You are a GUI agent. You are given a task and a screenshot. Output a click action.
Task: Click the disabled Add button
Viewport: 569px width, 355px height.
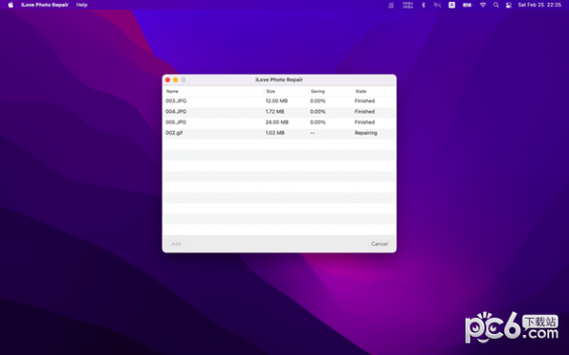176,244
